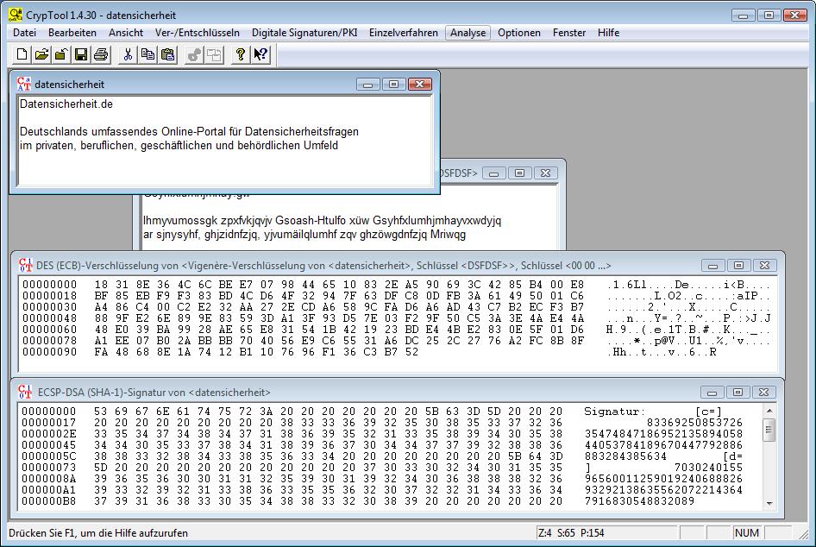The height and width of the screenshot is (547, 816).
Task: Open help with the yellow question mark icon
Action: 241,54
